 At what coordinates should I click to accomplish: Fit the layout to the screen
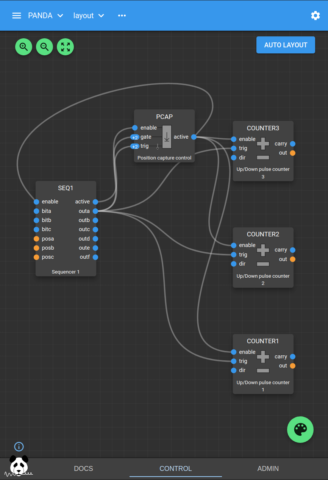(65, 47)
